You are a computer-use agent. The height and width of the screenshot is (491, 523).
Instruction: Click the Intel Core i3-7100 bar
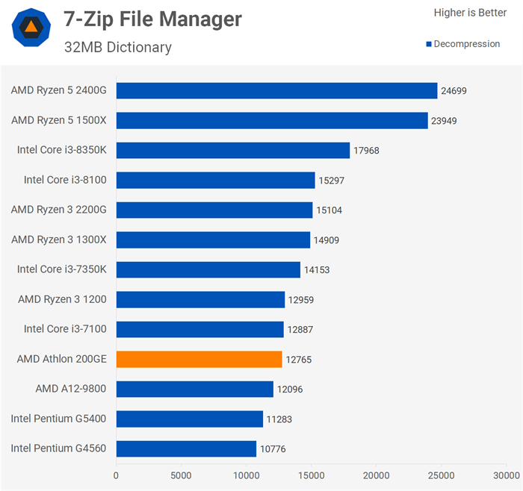pos(200,330)
